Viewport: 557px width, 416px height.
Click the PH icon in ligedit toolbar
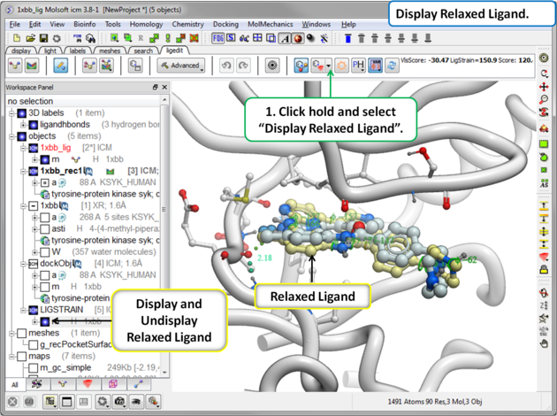[x=358, y=65]
